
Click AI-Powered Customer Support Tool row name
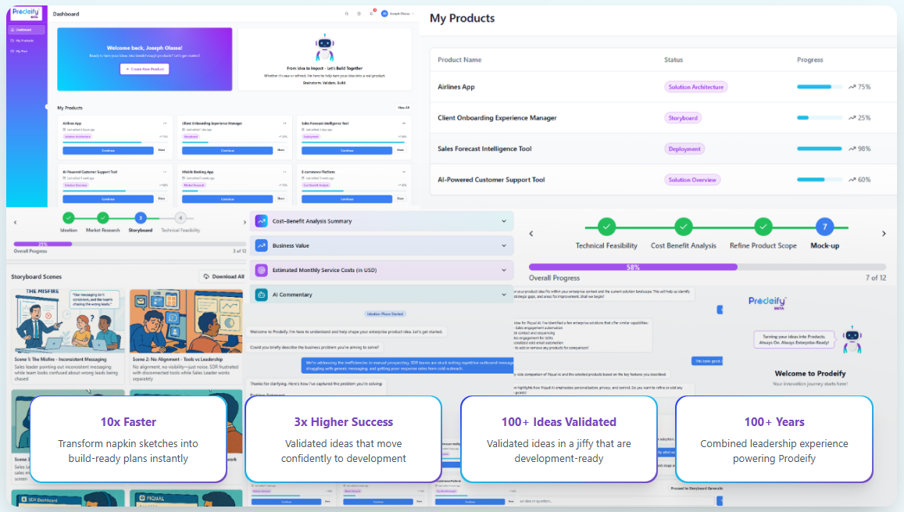491,180
